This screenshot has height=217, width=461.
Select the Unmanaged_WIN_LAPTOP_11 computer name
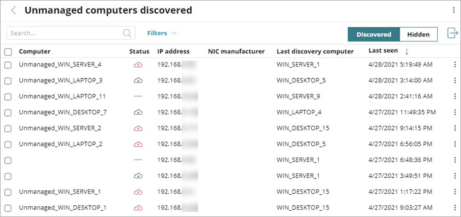point(62,96)
